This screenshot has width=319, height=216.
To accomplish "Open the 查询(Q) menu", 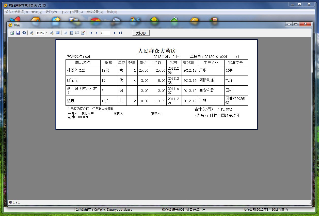I will (x=37, y=12).
